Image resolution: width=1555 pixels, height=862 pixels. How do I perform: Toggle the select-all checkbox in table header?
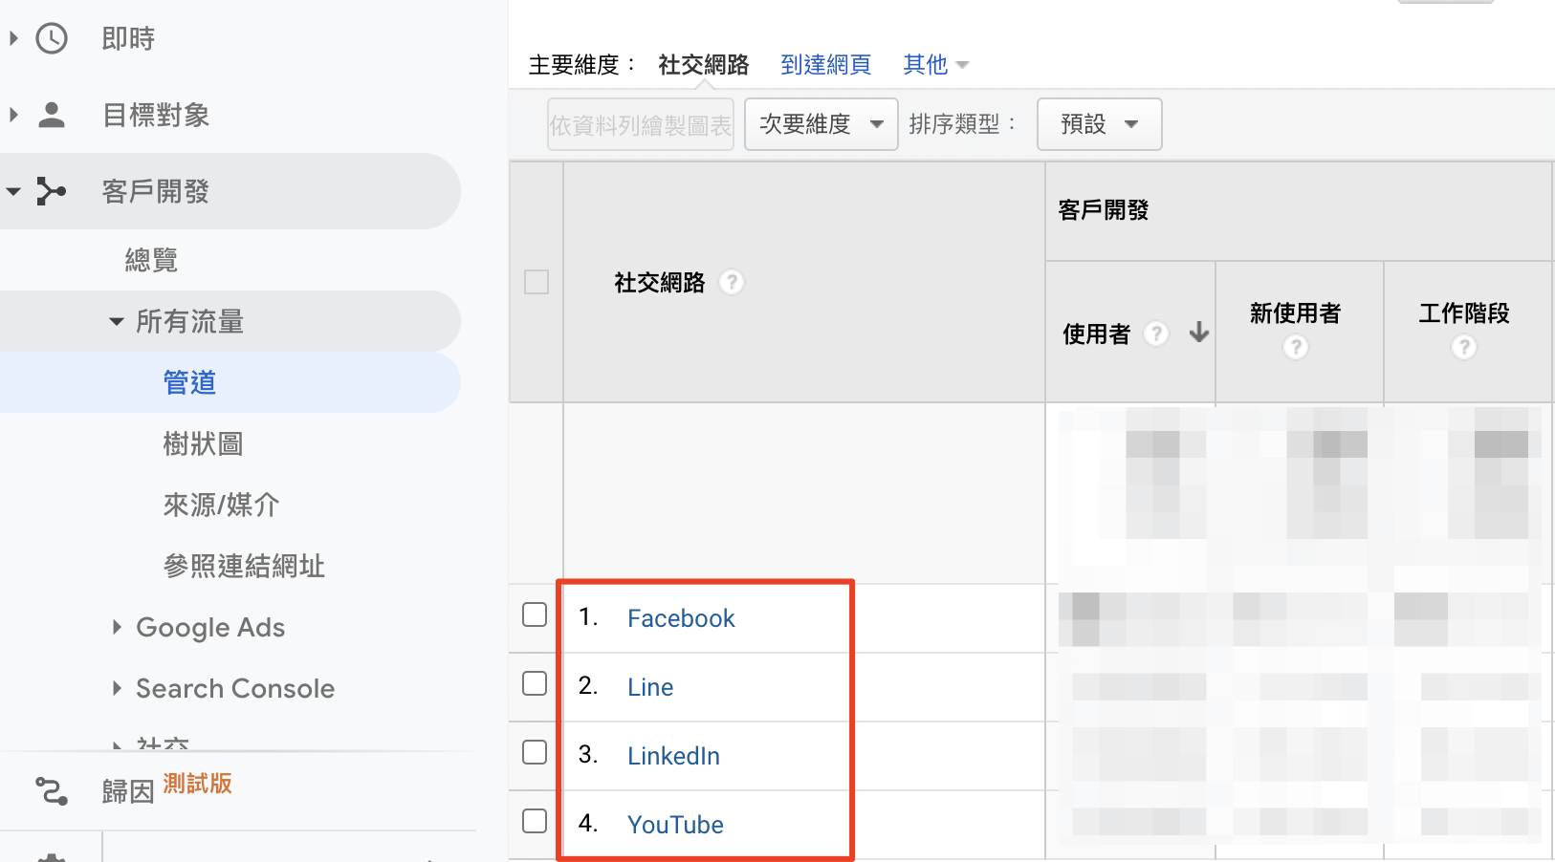point(537,282)
